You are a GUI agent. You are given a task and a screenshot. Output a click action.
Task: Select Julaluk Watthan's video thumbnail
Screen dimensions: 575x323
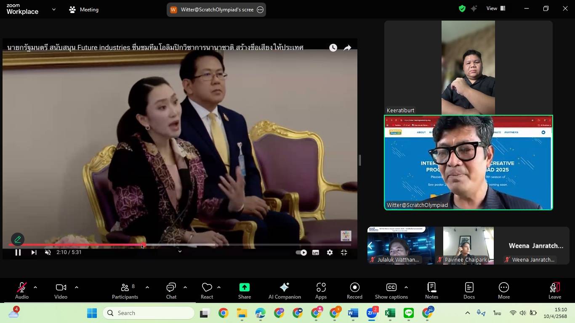401,246
